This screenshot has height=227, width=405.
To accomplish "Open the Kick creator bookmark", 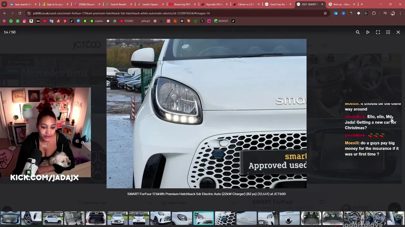I will [97, 21].
